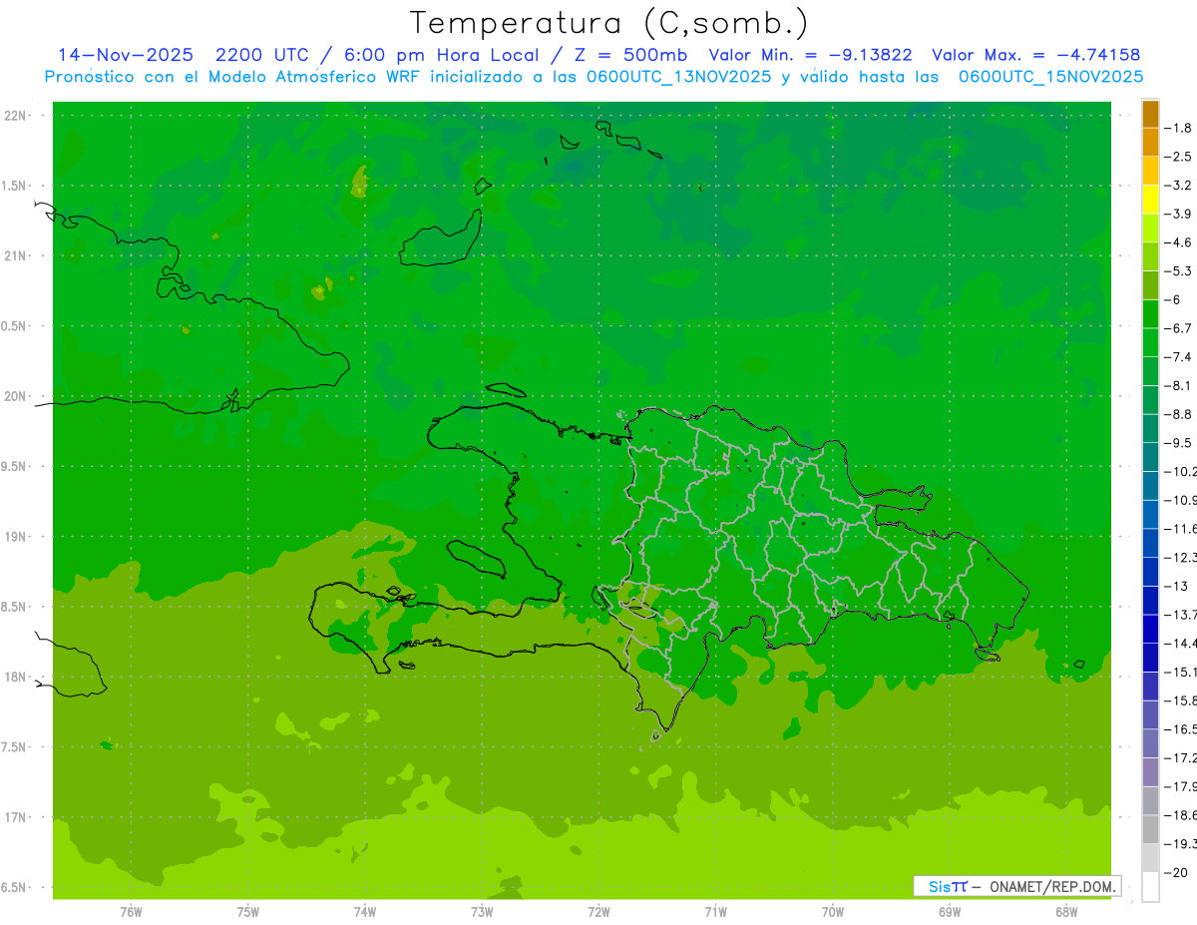Click the '-20' legend value
The width and height of the screenshot is (1197, 925).
[x=1176, y=872]
